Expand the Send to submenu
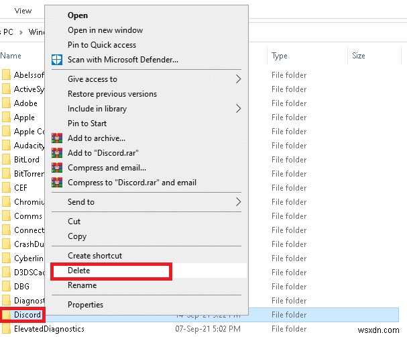Viewport: 407px width, 337px height. point(238,202)
